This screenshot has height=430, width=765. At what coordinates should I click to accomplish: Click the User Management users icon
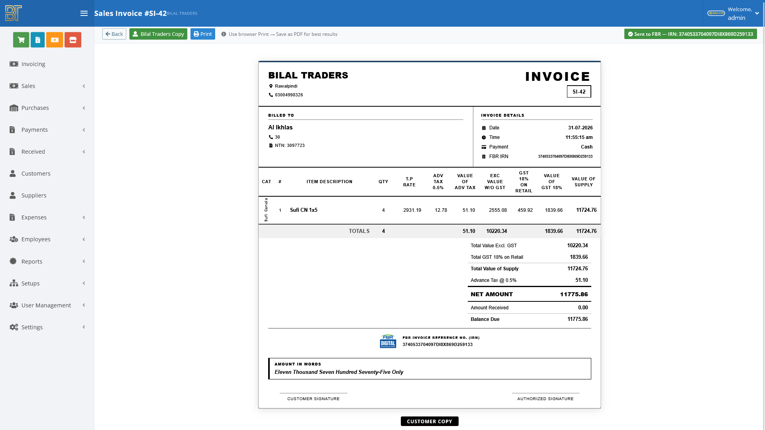click(x=14, y=305)
